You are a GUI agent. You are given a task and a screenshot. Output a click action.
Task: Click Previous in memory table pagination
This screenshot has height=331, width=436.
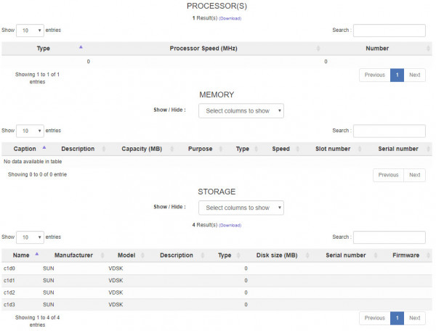click(x=388, y=175)
